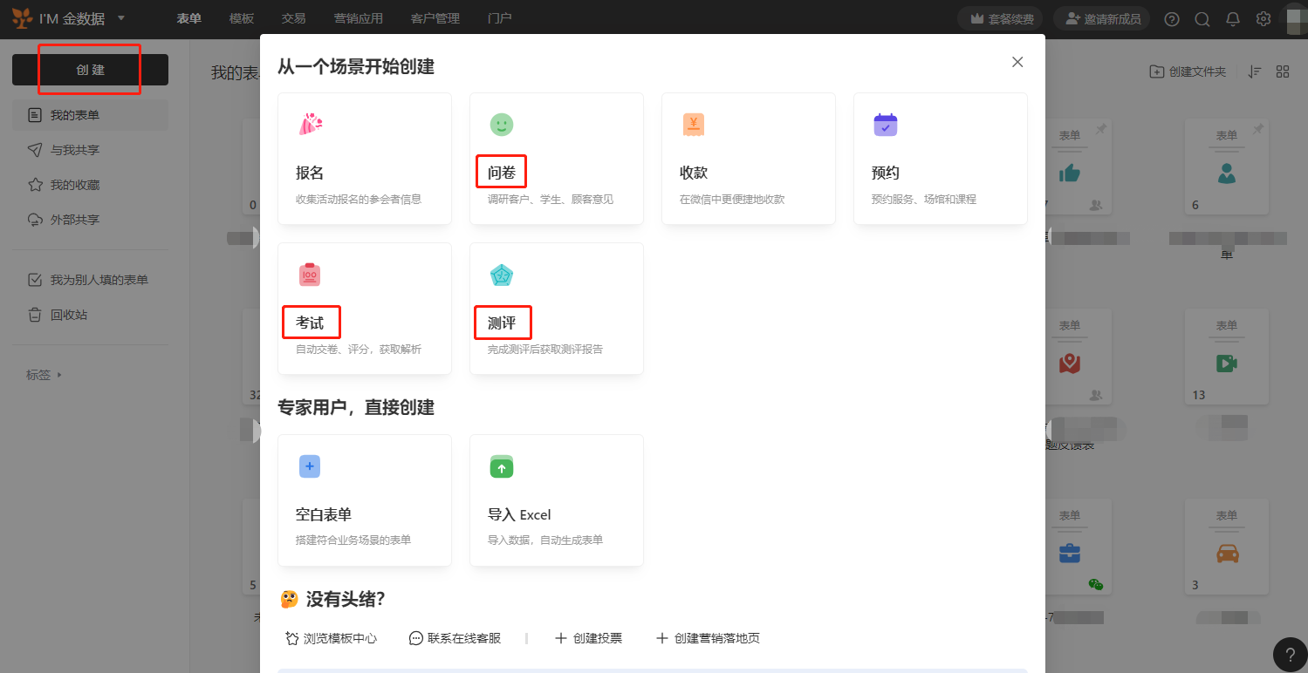Click 浏览模板中心 link

tap(332, 638)
